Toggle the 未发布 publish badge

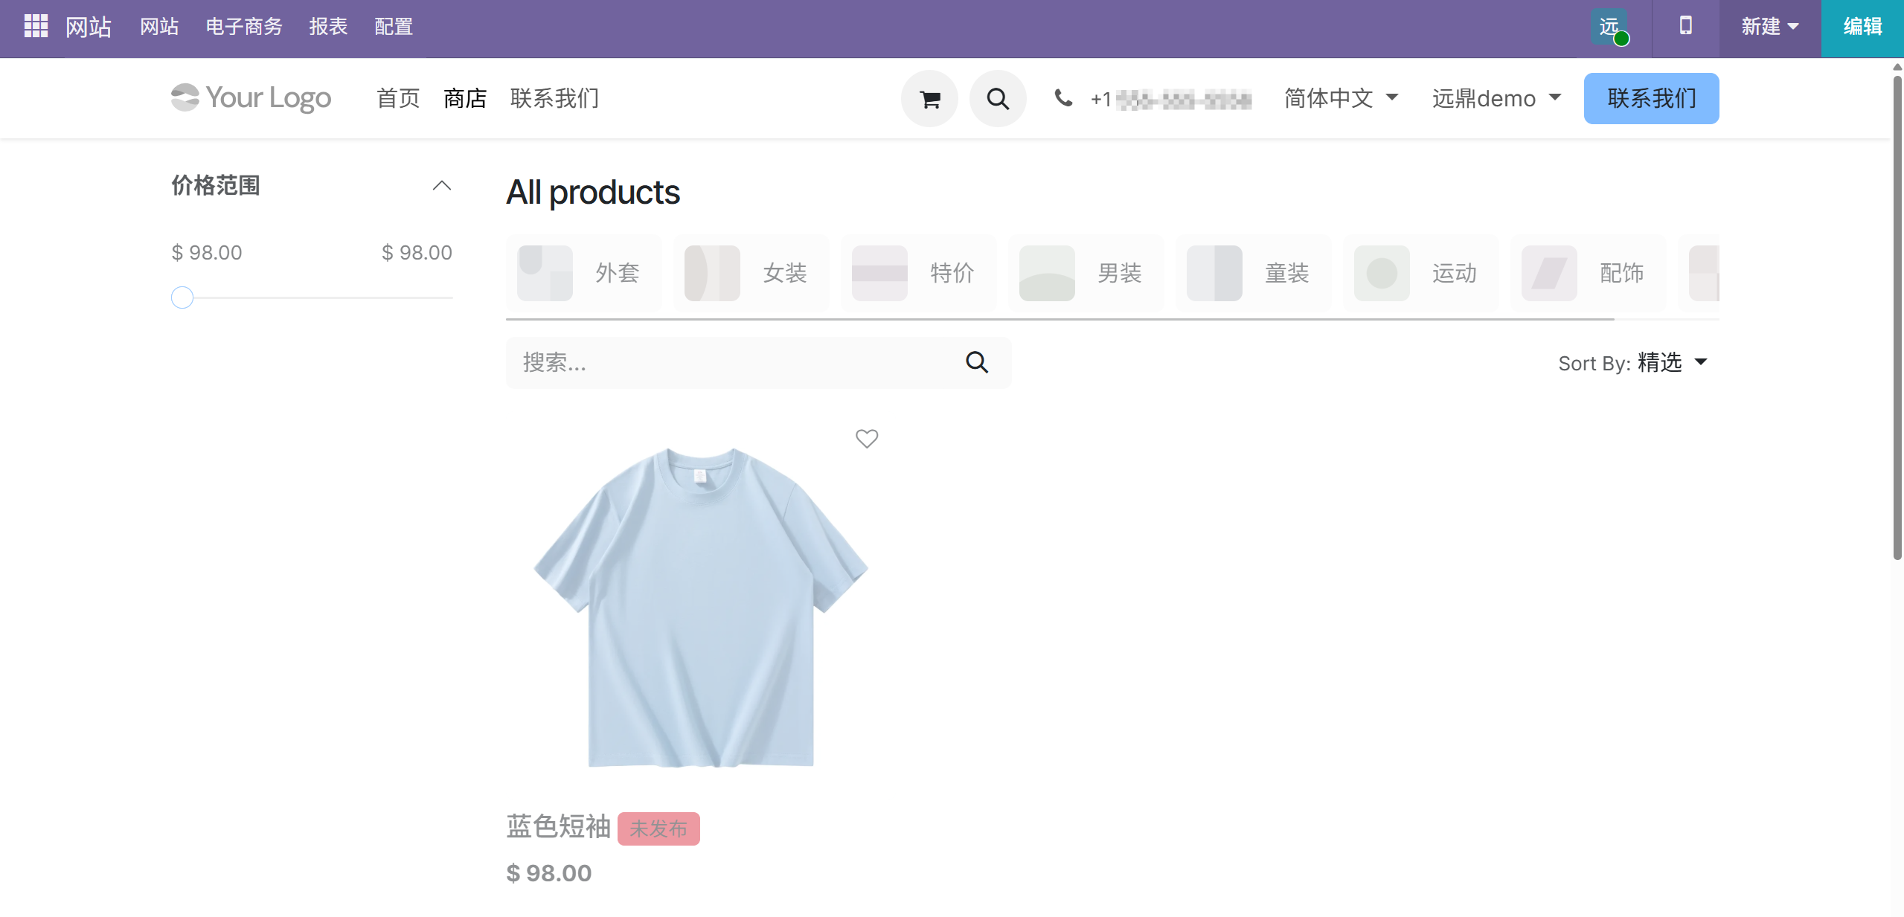[658, 828]
